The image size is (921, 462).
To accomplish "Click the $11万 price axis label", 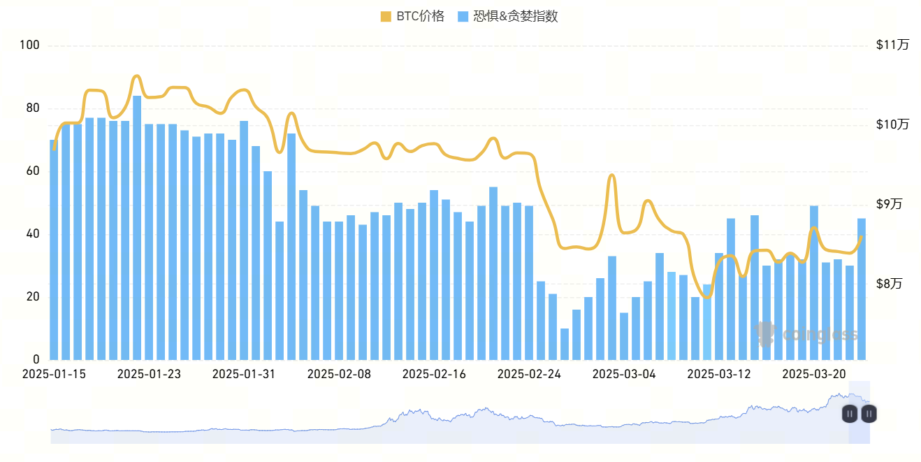I will [892, 45].
